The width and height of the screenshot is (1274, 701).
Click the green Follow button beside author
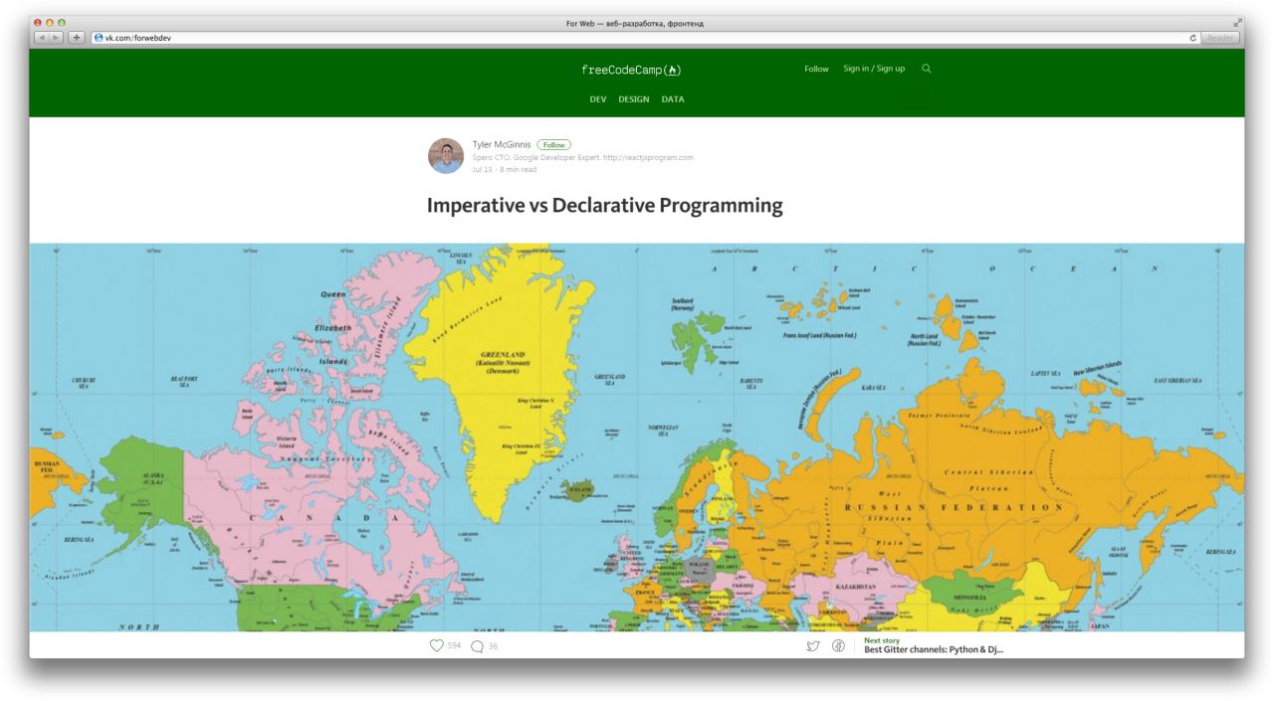coord(553,145)
